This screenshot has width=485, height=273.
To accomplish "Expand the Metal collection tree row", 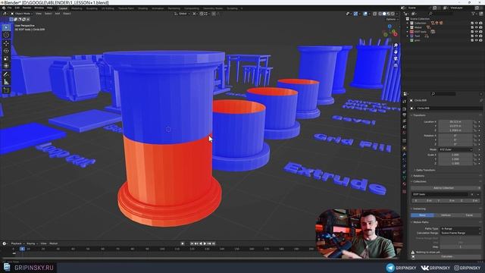I will pyautogui.click(x=408, y=27).
